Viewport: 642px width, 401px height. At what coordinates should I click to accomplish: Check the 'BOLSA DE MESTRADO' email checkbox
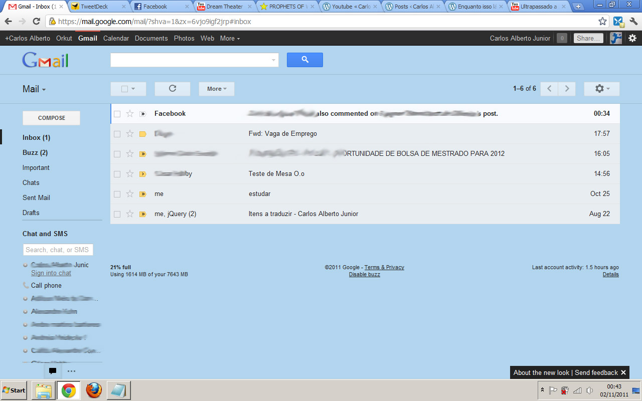(x=117, y=154)
